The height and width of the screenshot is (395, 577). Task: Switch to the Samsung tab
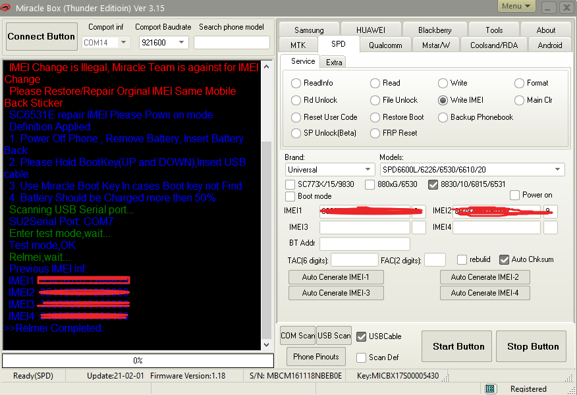click(309, 30)
